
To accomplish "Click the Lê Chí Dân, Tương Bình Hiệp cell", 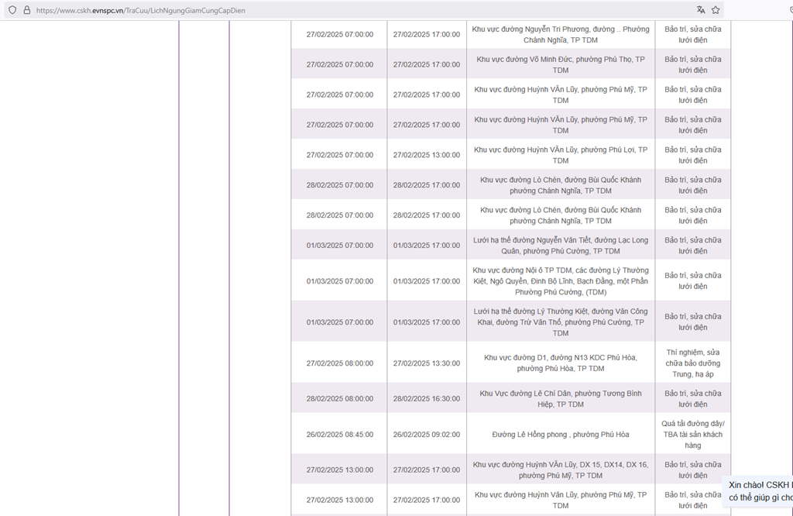I will (561, 398).
